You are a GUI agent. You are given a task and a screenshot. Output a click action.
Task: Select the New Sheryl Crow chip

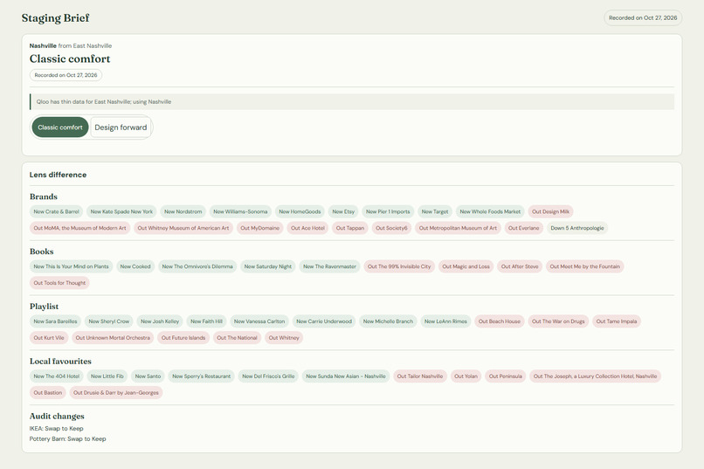(108, 321)
